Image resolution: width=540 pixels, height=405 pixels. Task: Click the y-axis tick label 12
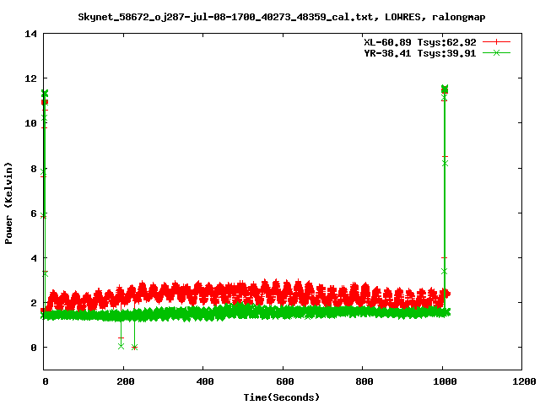pyautogui.click(x=30, y=78)
